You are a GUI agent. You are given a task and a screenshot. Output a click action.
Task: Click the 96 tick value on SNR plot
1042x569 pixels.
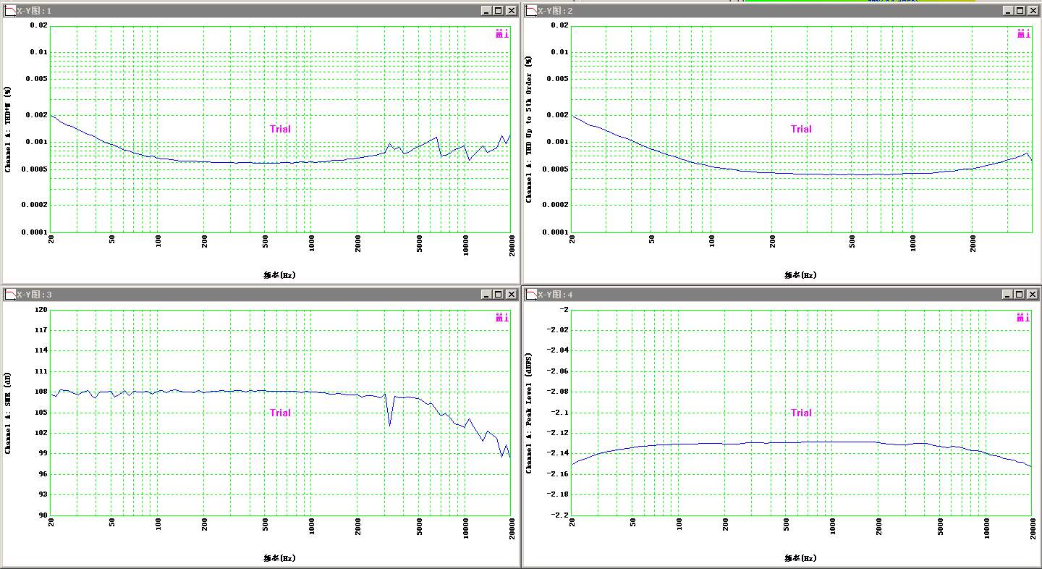tap(43, 474)
